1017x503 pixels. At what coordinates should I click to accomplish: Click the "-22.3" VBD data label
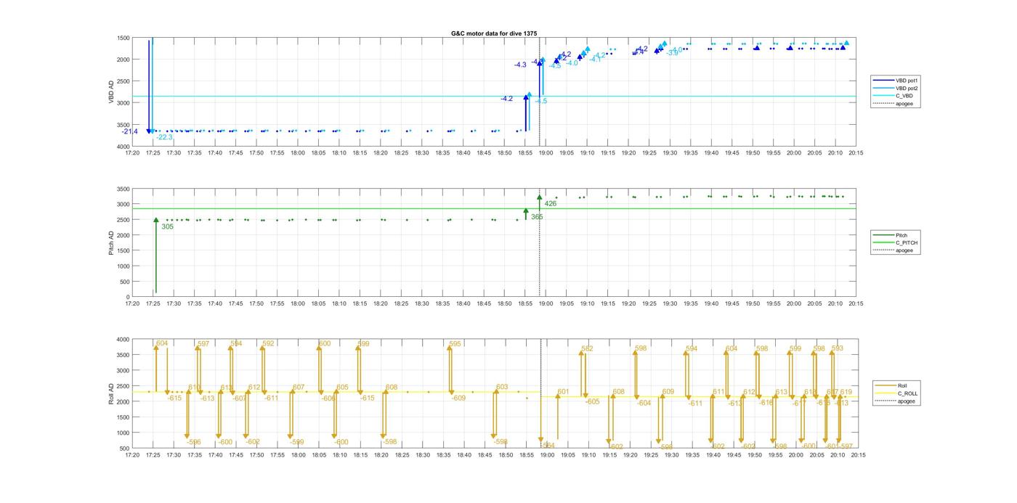pos(164,137)
